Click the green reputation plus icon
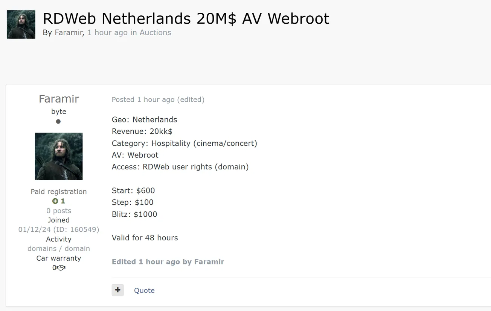Screen dimensions: 491x311 click(x=55, y=201)
